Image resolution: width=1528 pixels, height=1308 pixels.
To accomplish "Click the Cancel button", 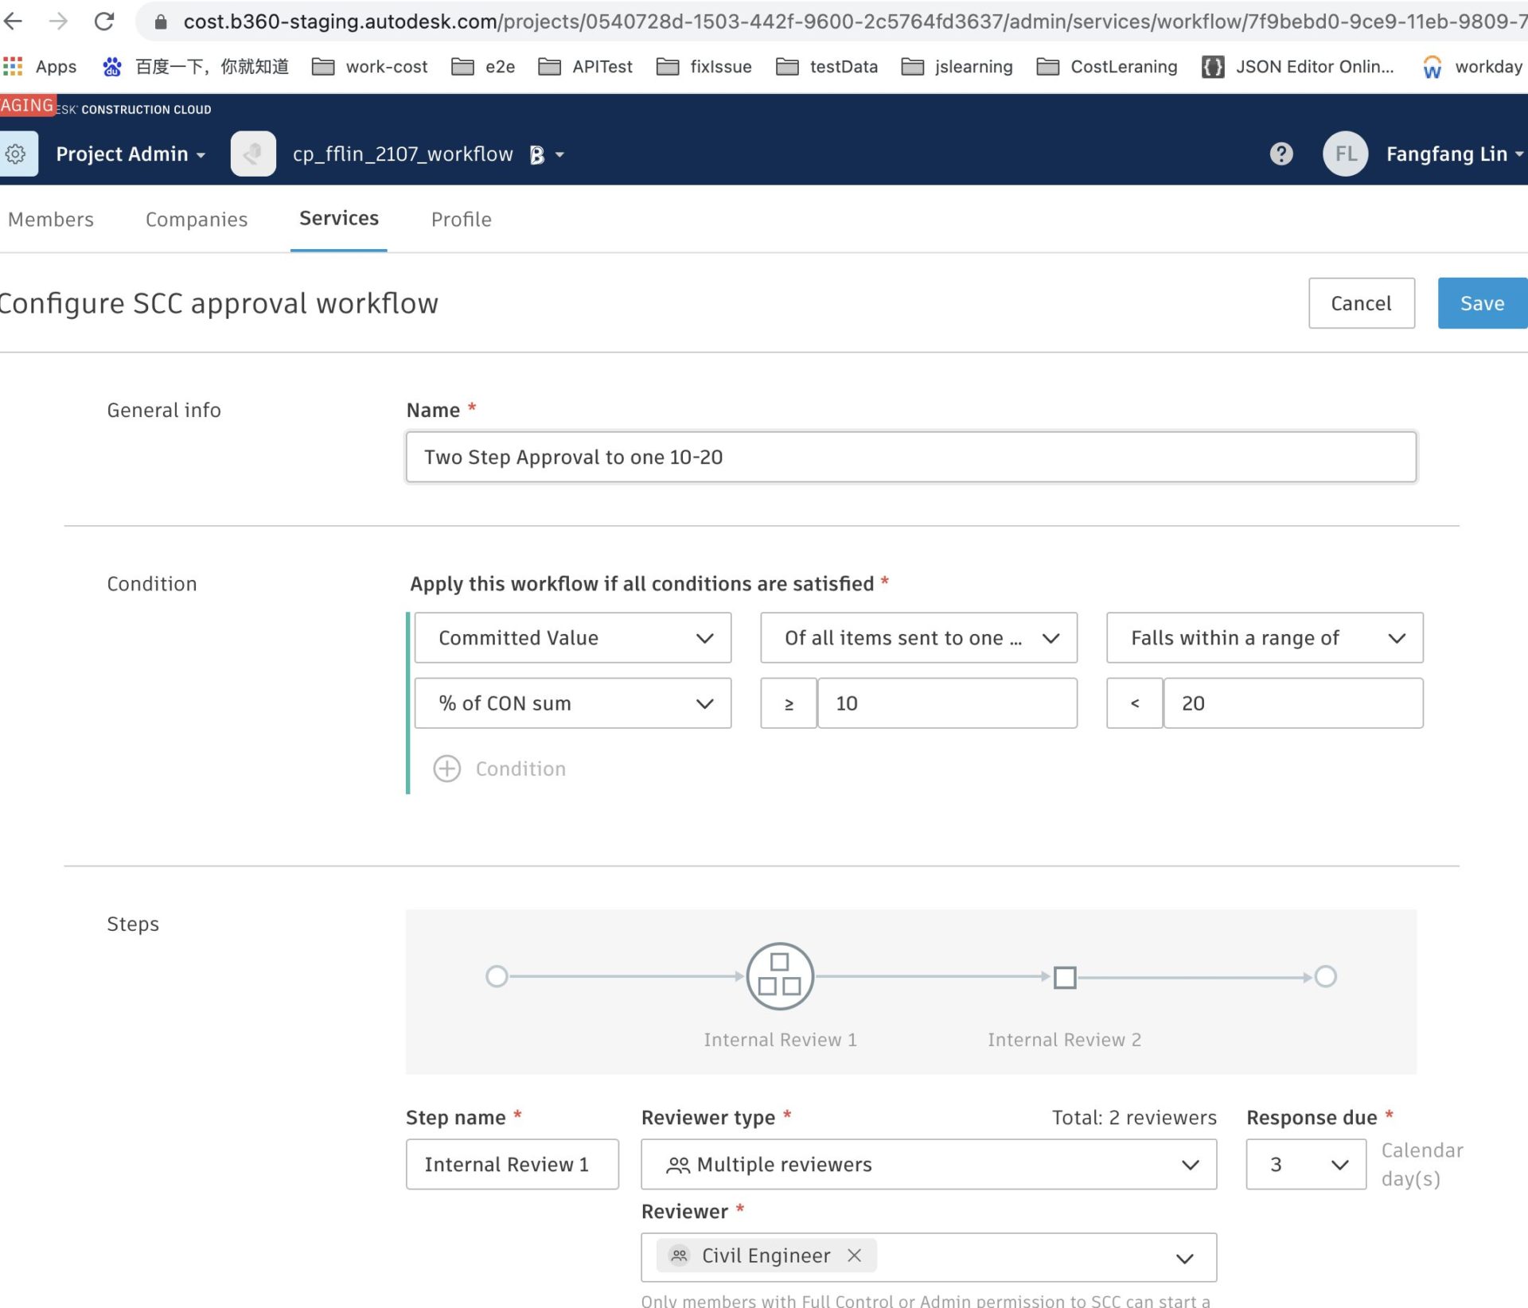I will click(1362, 303).
